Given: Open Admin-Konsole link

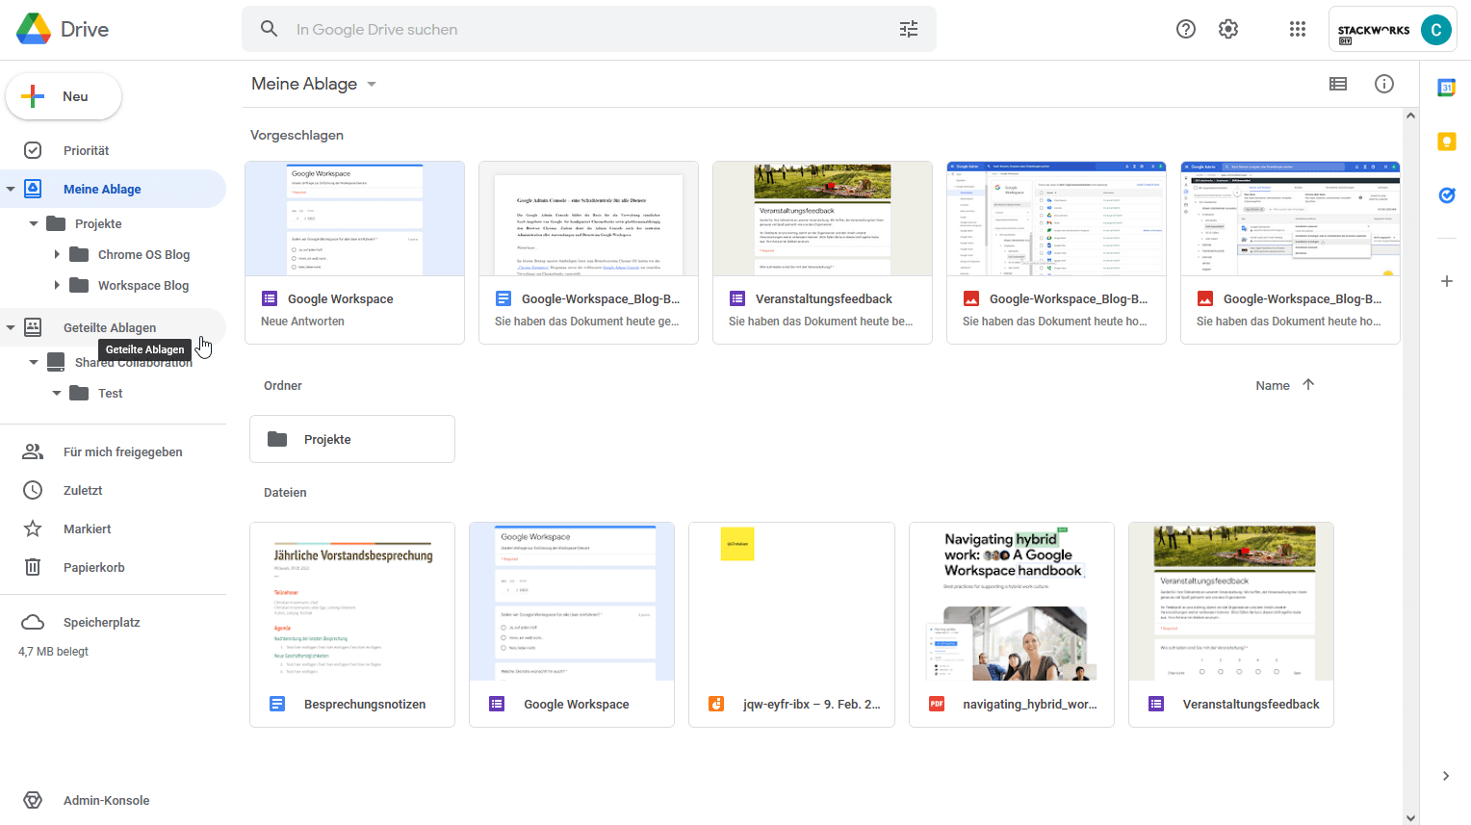Looking at the screenshot, I should (106, 800).
